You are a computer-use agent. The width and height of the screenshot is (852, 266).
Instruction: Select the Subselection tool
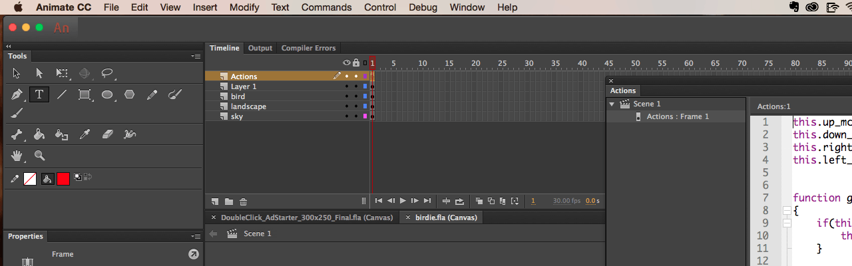tap(39, 73)
